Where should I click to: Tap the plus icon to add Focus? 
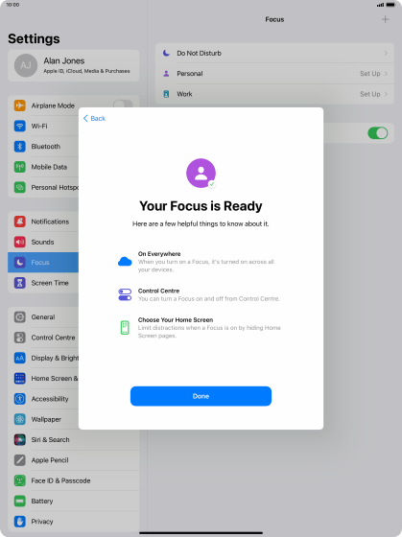coord(385,19)
